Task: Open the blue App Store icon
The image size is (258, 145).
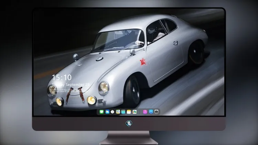Action: [151, 112]
